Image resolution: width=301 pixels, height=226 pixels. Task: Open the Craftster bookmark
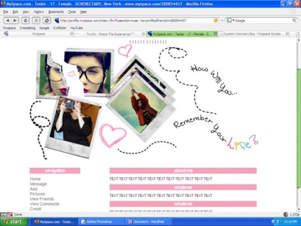[x=60, y=28]
